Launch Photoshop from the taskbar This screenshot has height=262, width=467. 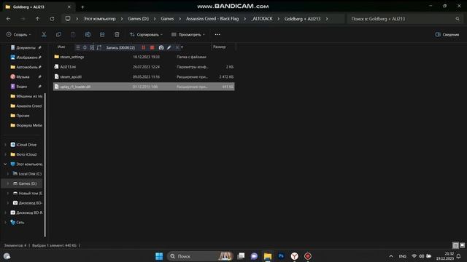point(281,256)
